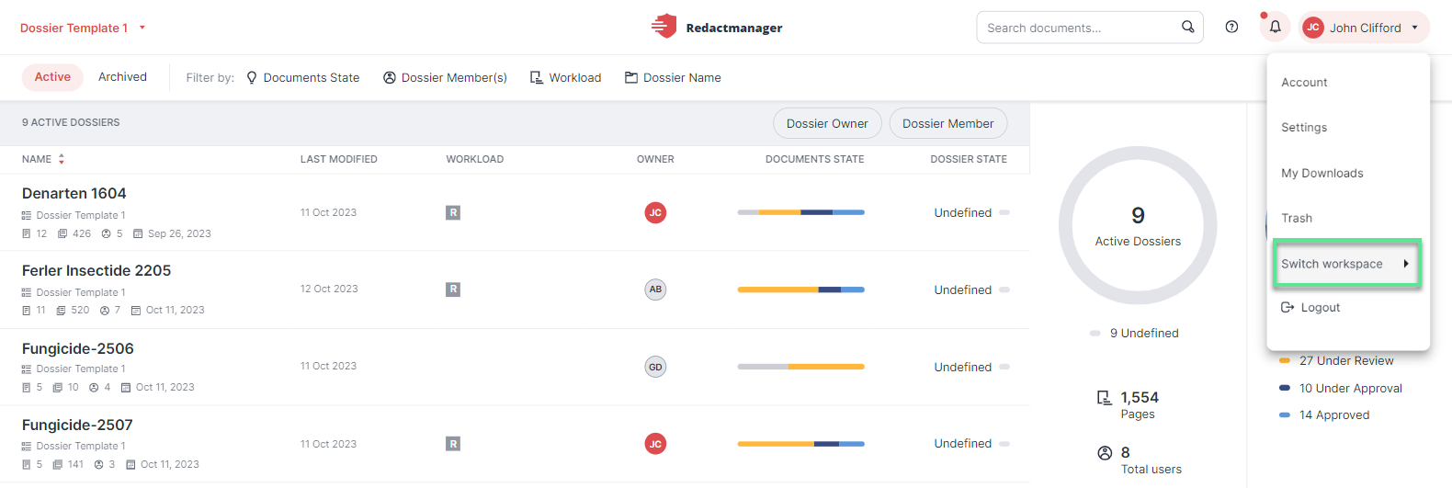The width and height of the screenshot is (1452, 488).
Task: Click the DOSSIER STATE column header
Action: [969, 159]
